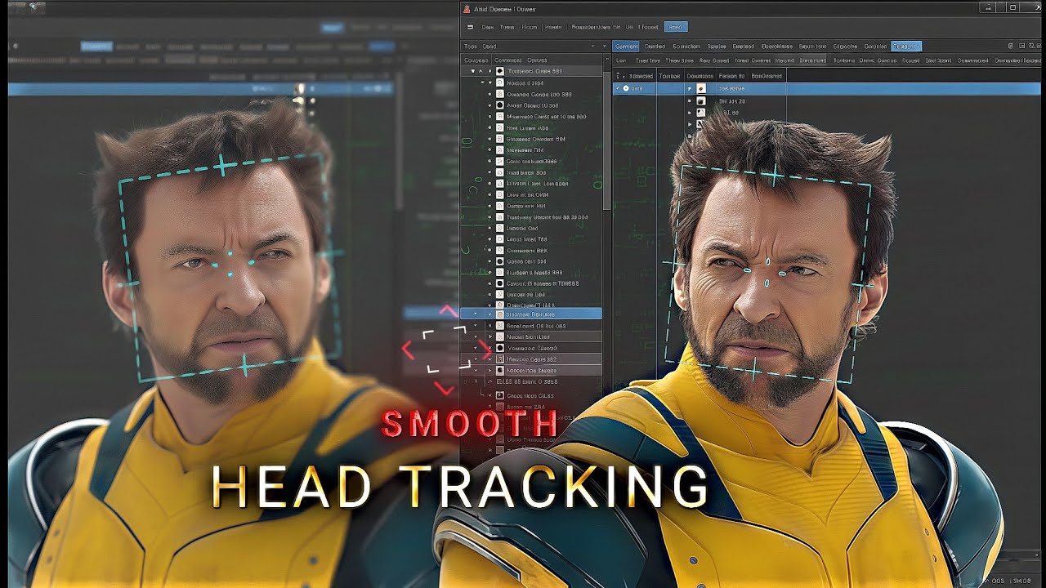Screen dimensions: 1046x588
Task: Collapse the topmost layer group using its triangle
Action: tap(472, 71)
